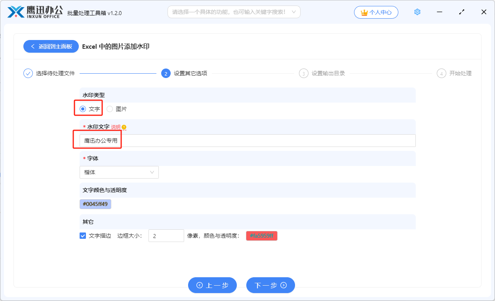Minimize the application window

pyautogui.click(x=440, y=12)
